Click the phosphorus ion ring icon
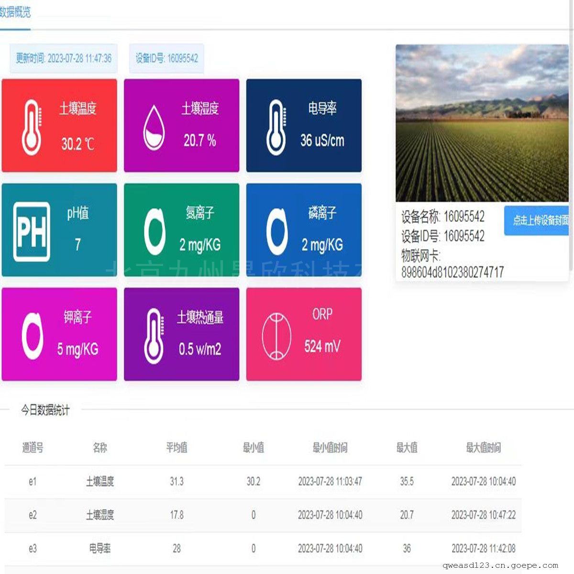Image resolution: width=574 pixels, height=574 pixels. 276,232
